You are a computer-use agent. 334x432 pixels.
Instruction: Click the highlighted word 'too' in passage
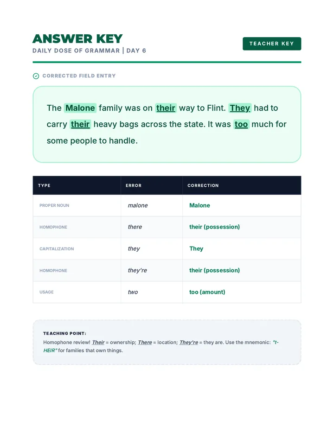pyautogui.click(x=241, y=124)
